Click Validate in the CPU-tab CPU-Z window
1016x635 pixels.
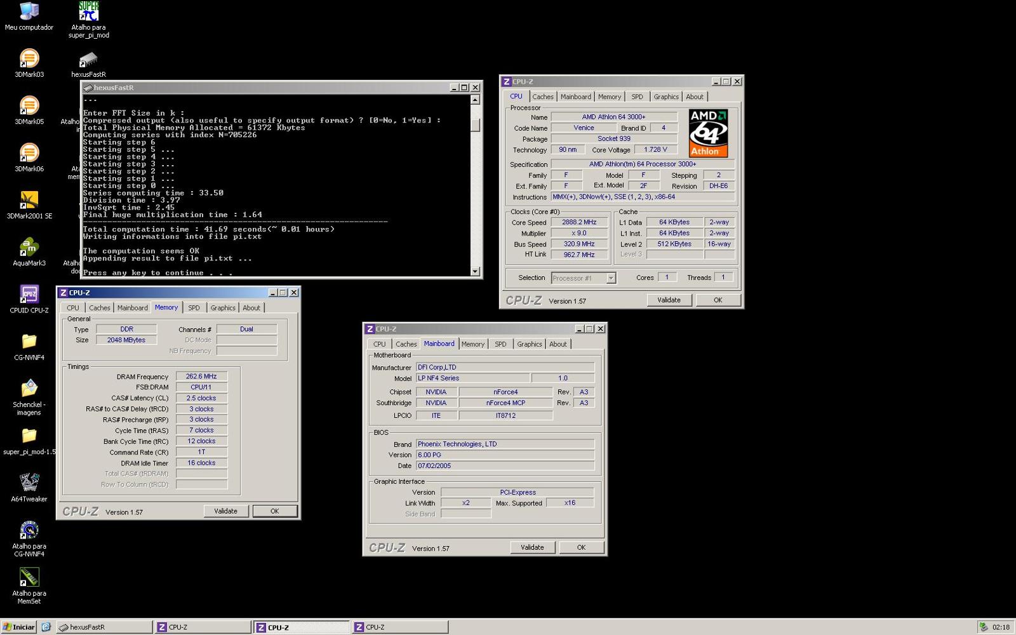click(x=669, y=300)
